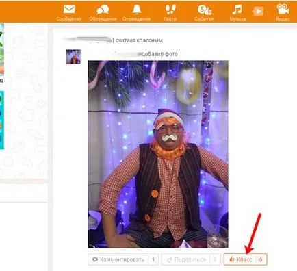Viewport: 297px width, 271px height.
Task: Open Гости footprints icon
Action: (x=170, y=10)
